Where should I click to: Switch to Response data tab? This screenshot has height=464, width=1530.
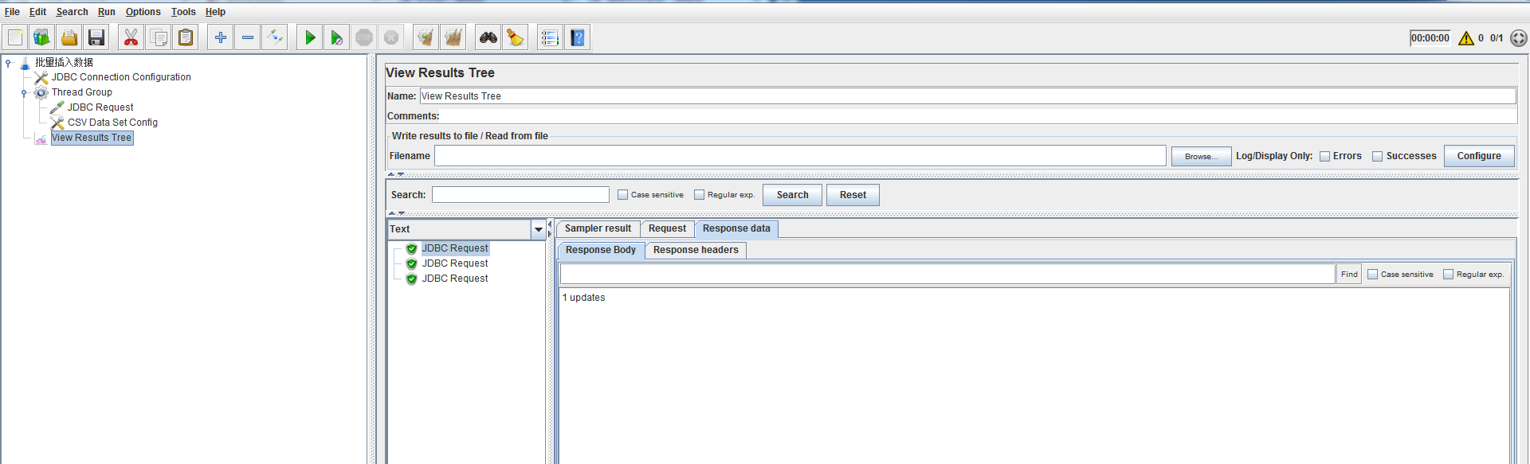(x=736, y=228)
